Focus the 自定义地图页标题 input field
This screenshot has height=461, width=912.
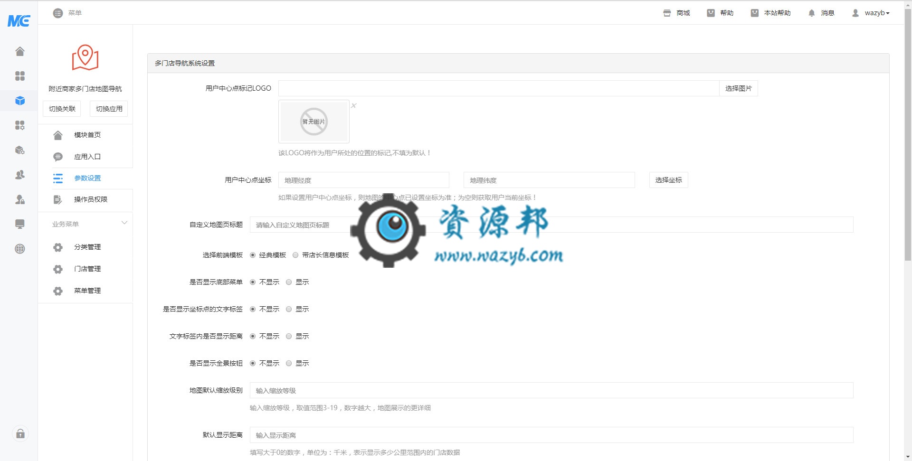point(551,225)
